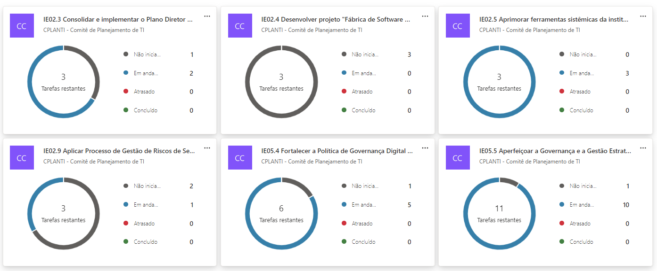657x271 pixels.
Task: Click the CC avatar icon on IE02.9 card
Action: click(22, 158)
